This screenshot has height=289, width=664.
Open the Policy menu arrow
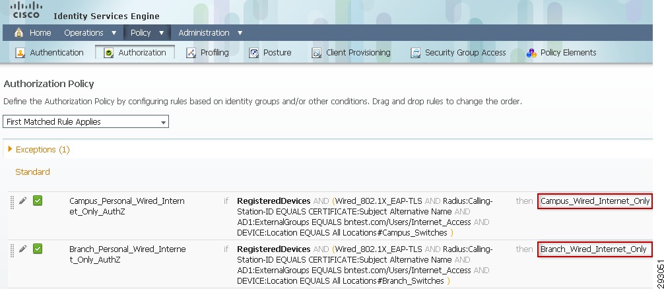click(x=161, y=33)
